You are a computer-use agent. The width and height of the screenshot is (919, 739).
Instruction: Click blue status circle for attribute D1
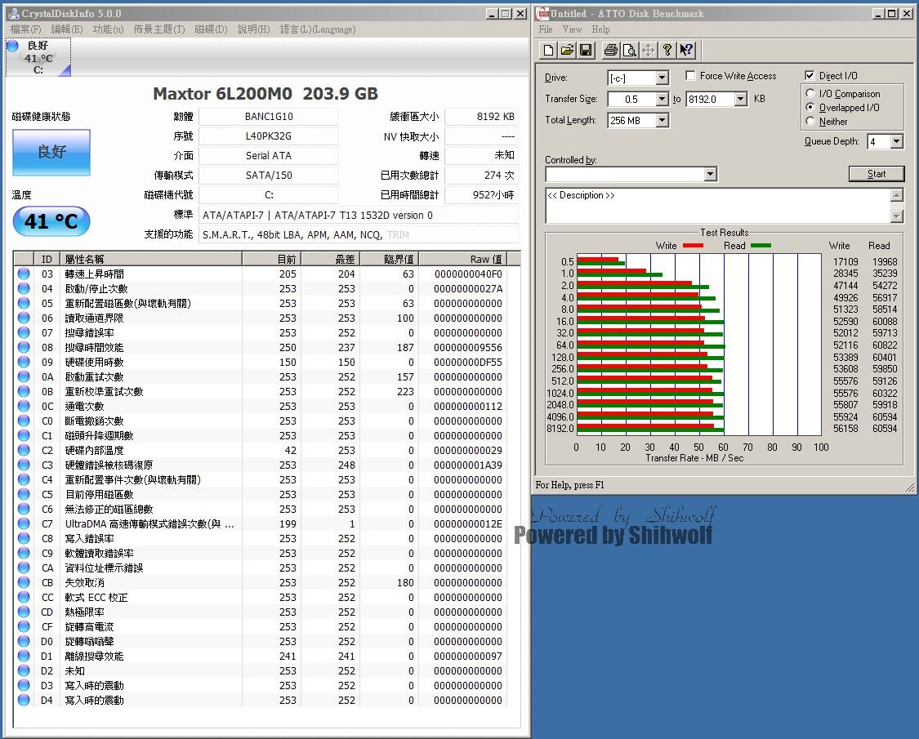[x=24, y=655]
